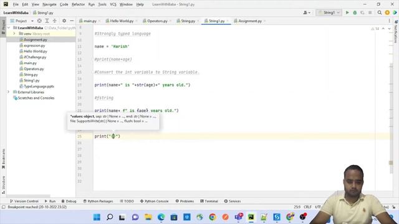Open Microsoft Edge from taskbar
The image size is (399, 224).
[x=161, y=217]
